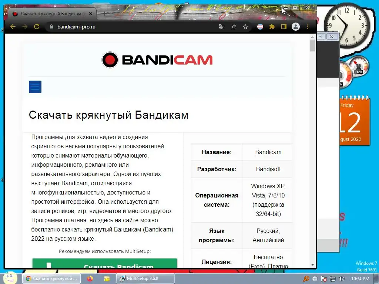379x284 pixels.
Task: Open the Chrome profile avatar
Action: (296, 27)
